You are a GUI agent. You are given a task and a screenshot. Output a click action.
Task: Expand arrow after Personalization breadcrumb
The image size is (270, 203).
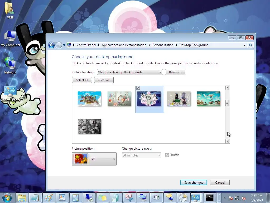point(176,45)
